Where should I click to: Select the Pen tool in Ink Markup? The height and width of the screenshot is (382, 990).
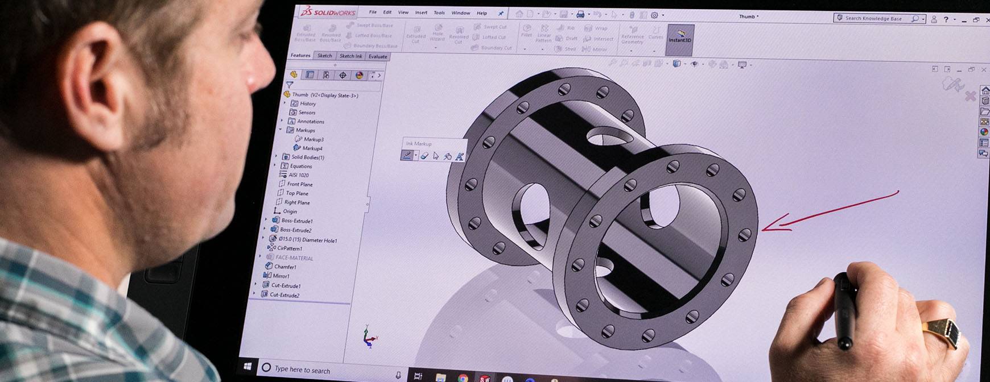point(407,155)
